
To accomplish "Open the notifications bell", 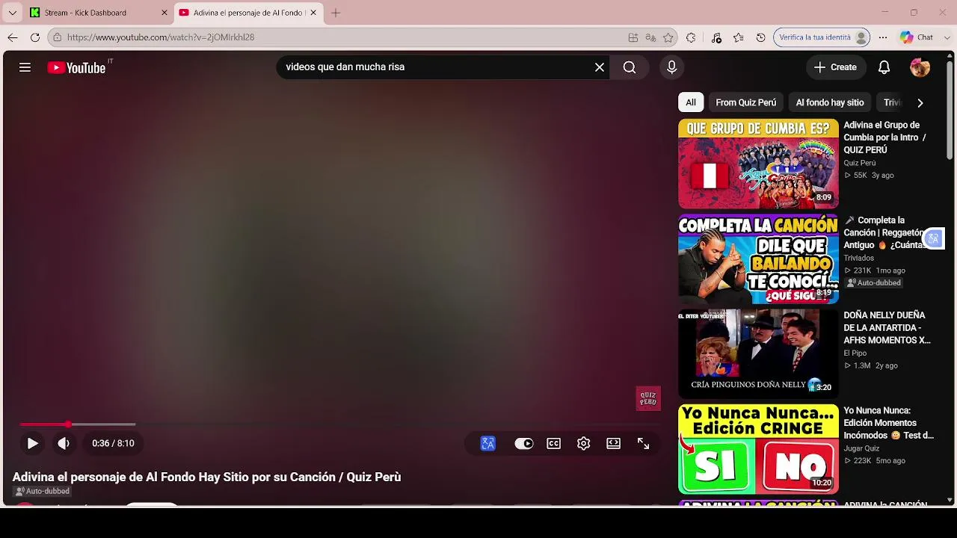I will pos(884,67).
